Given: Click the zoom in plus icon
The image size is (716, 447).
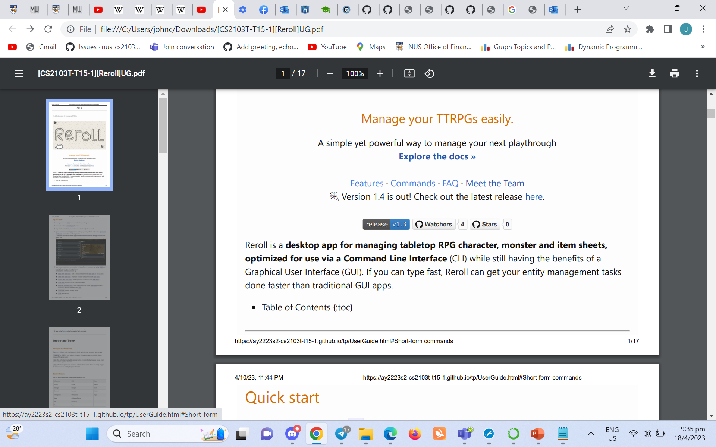Looking at the screenshot, I should click(380, 73).
